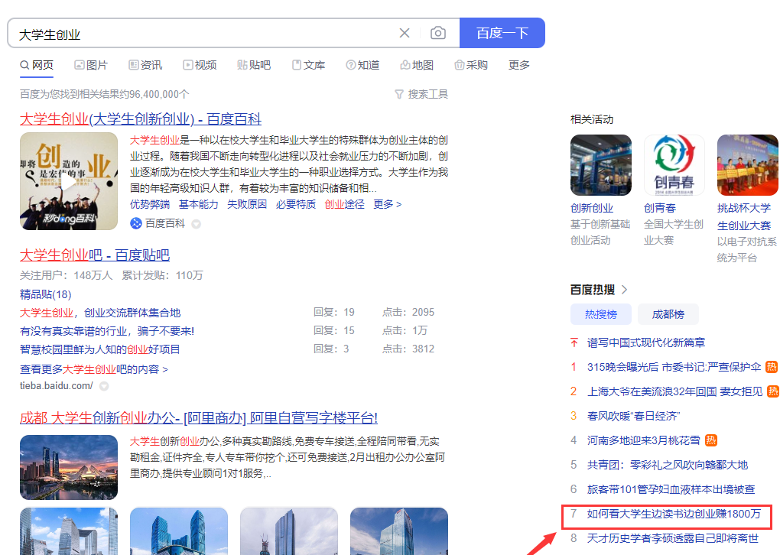Click the filter icon beside 搜索工具

point(399,94)
